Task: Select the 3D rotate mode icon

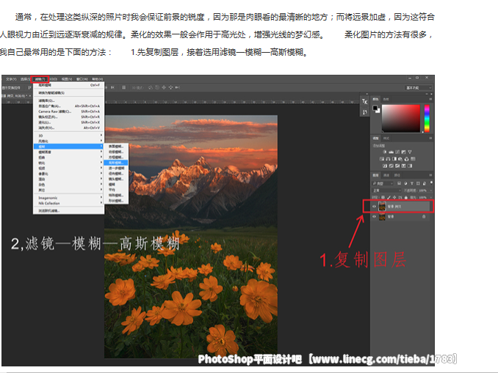Action: [151, 87]
